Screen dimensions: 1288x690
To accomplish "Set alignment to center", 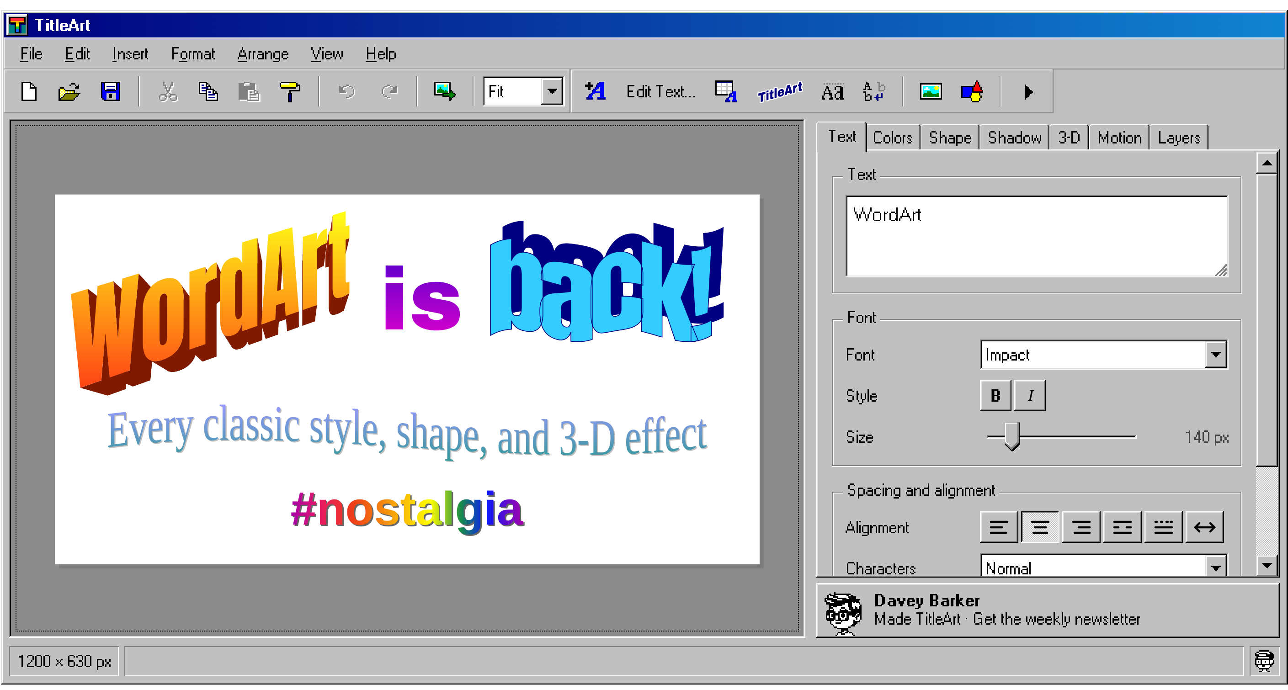I will [1040, 527].
